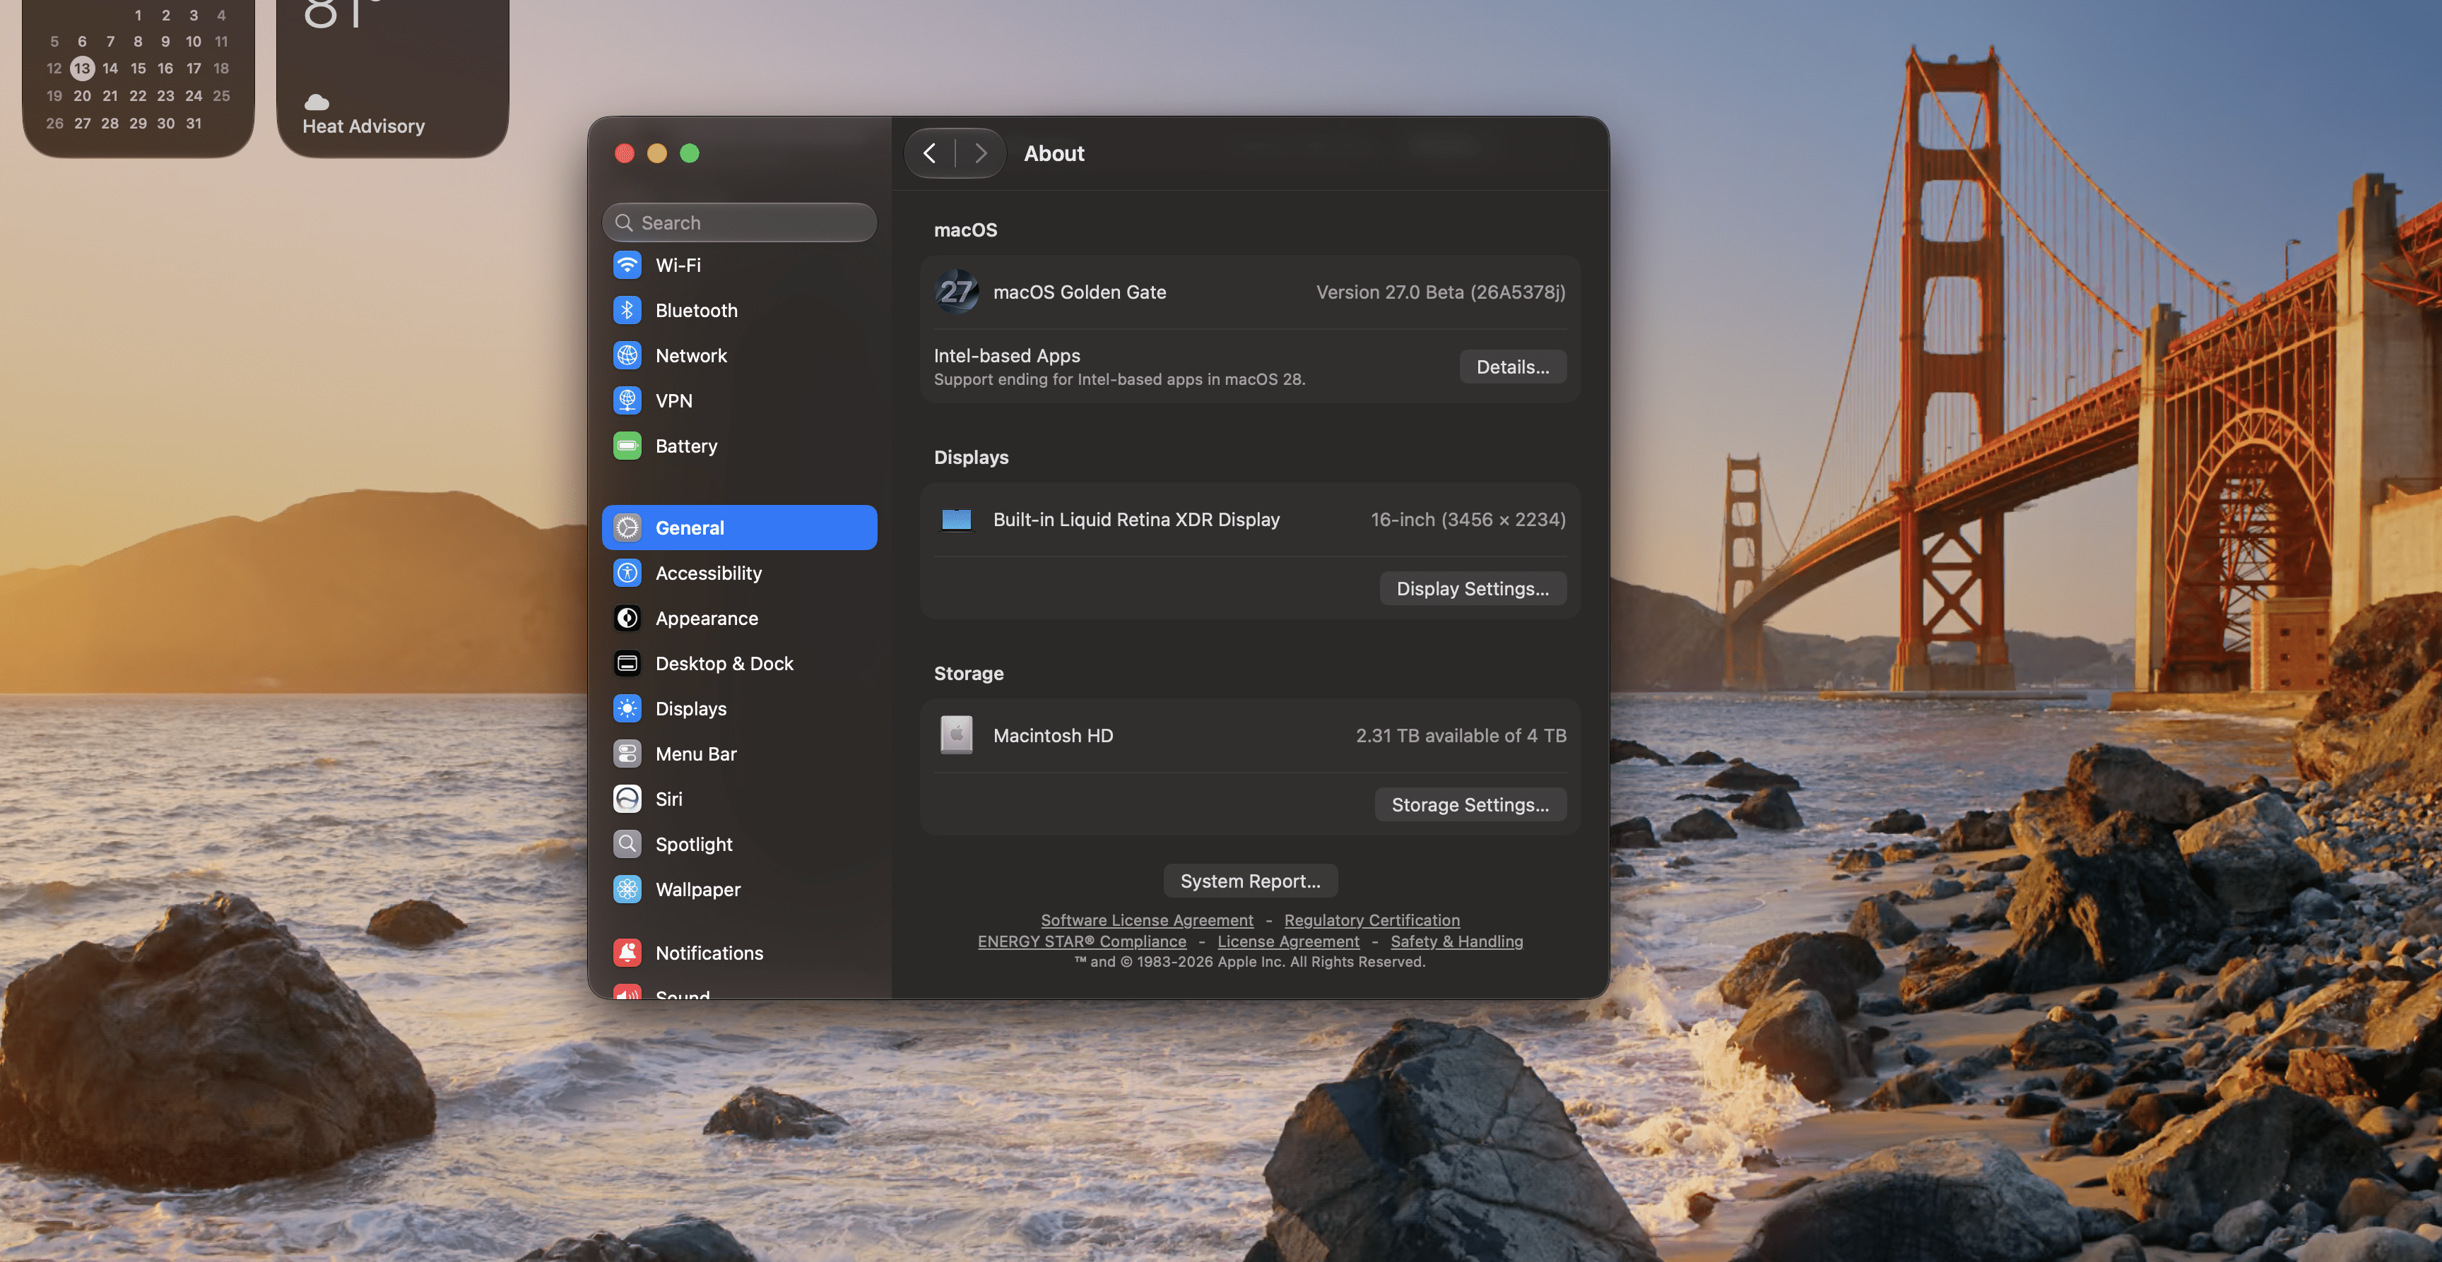Click the Intel-based Apps support notice text
Screen dimensions: 2442x1262
point(1119,379)
